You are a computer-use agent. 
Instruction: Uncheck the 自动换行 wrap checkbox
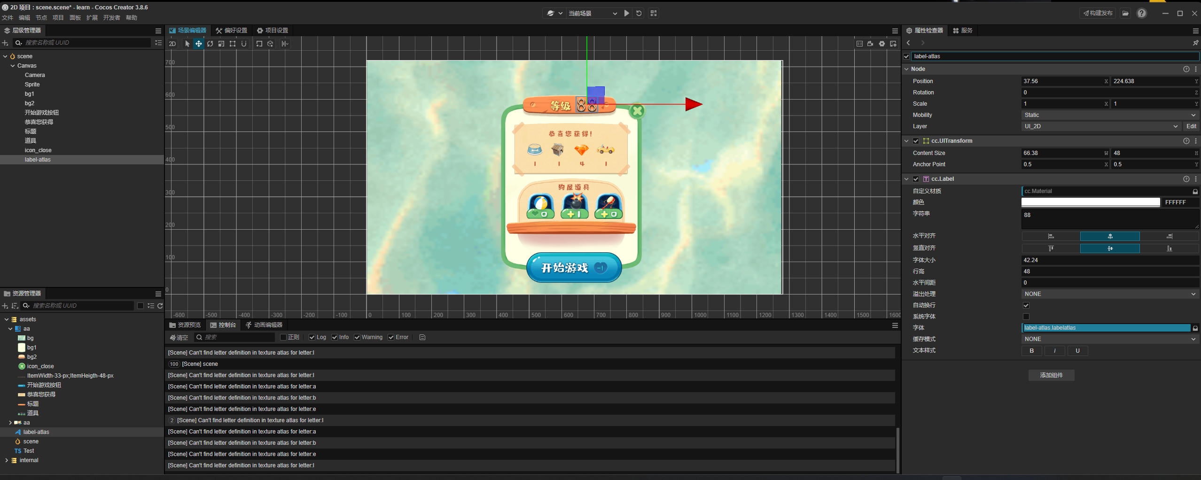pyautogui.click(x=1026, y=305)
